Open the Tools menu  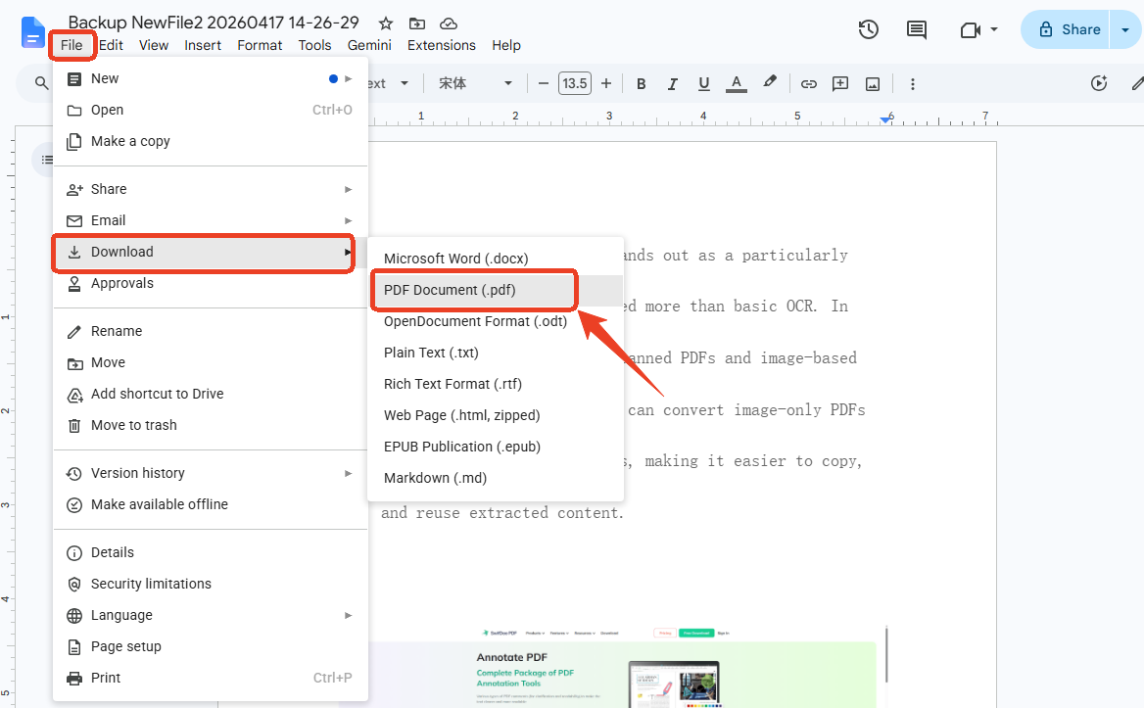click(x=314, y=45)
